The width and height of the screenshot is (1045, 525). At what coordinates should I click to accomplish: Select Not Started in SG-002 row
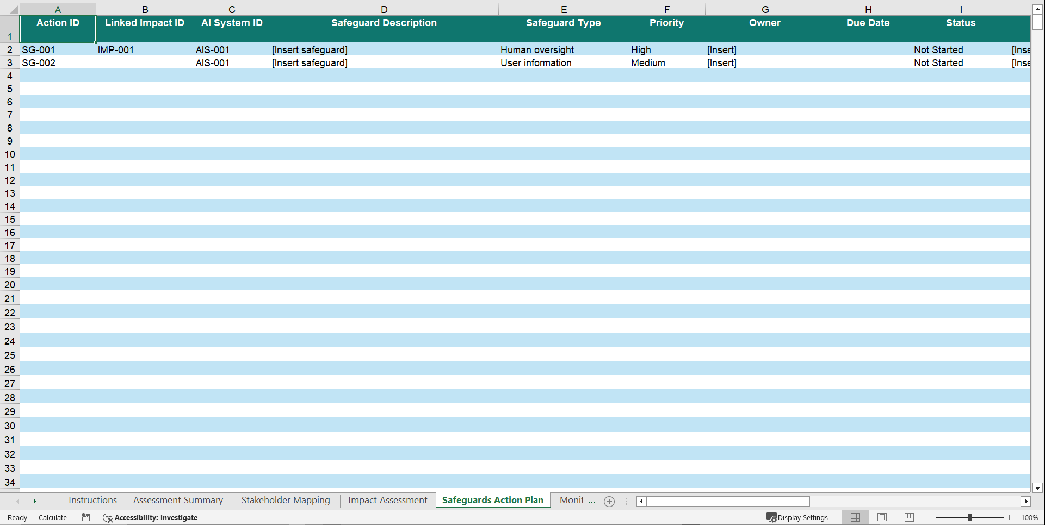[x=961, y=62]
